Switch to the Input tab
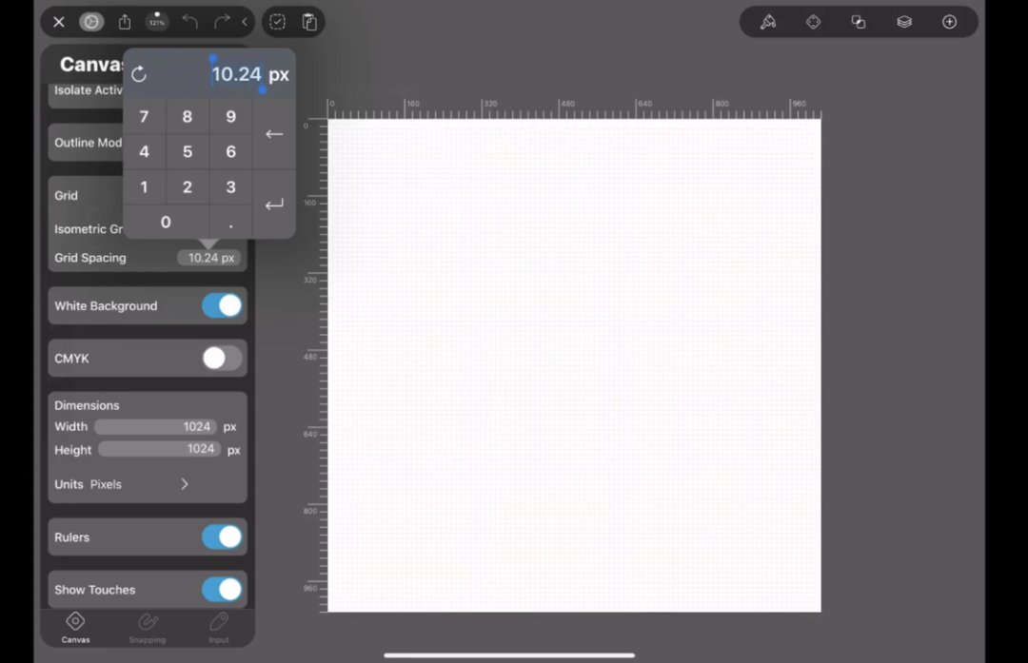This screenshot has width=1028, height=663. coord(219,628)
